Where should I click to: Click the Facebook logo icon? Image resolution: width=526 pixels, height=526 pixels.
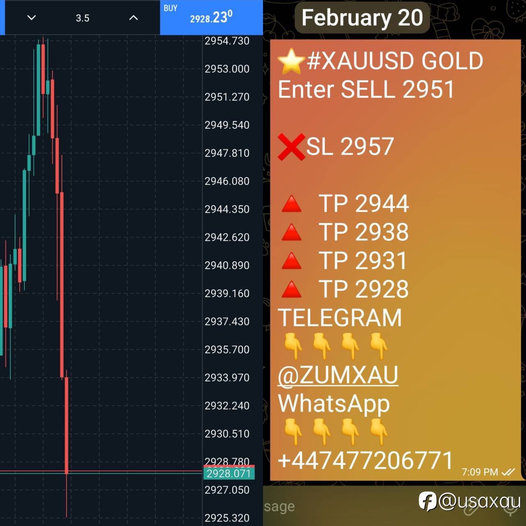[427, 501]
